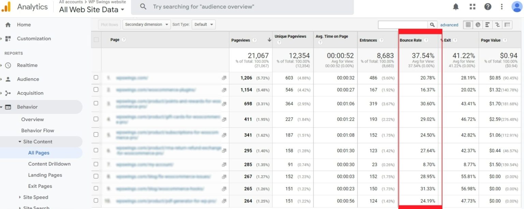Tick the checkbox for row 5
Viewport: 524px width, 209px height.
point(96,135)
